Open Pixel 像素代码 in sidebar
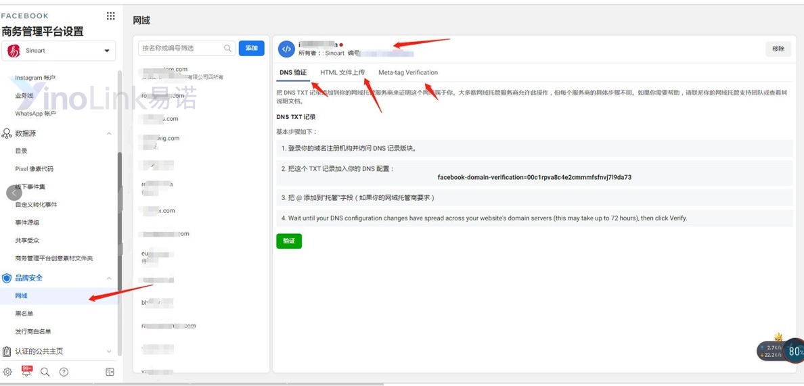 point(34,169)
